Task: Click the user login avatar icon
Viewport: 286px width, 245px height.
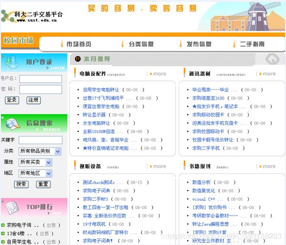Action: click(12, 62)
